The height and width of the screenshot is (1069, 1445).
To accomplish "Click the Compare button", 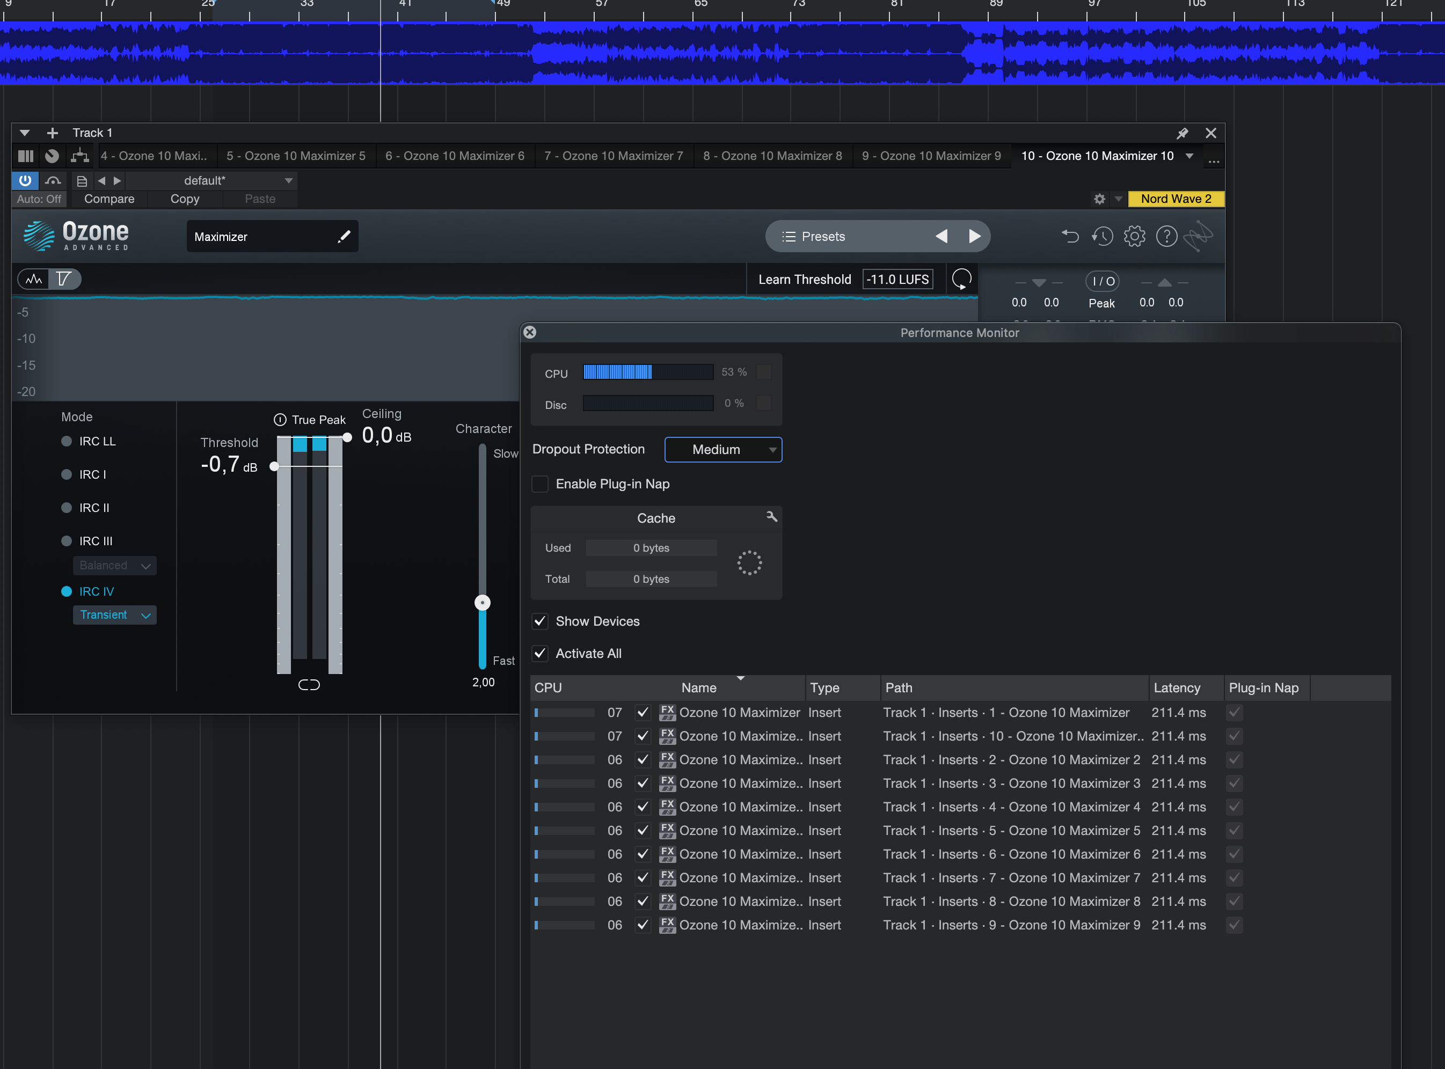I will pyautogui.click(x=109, y=199).
